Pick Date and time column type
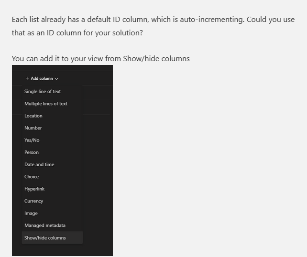 [39, 164]
